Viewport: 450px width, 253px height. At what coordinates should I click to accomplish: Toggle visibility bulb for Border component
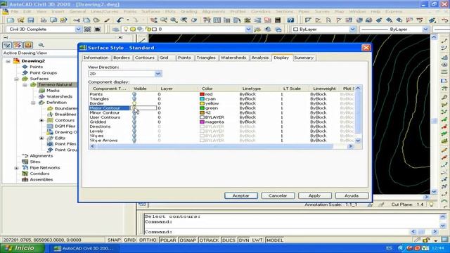(x=134, y=103)
